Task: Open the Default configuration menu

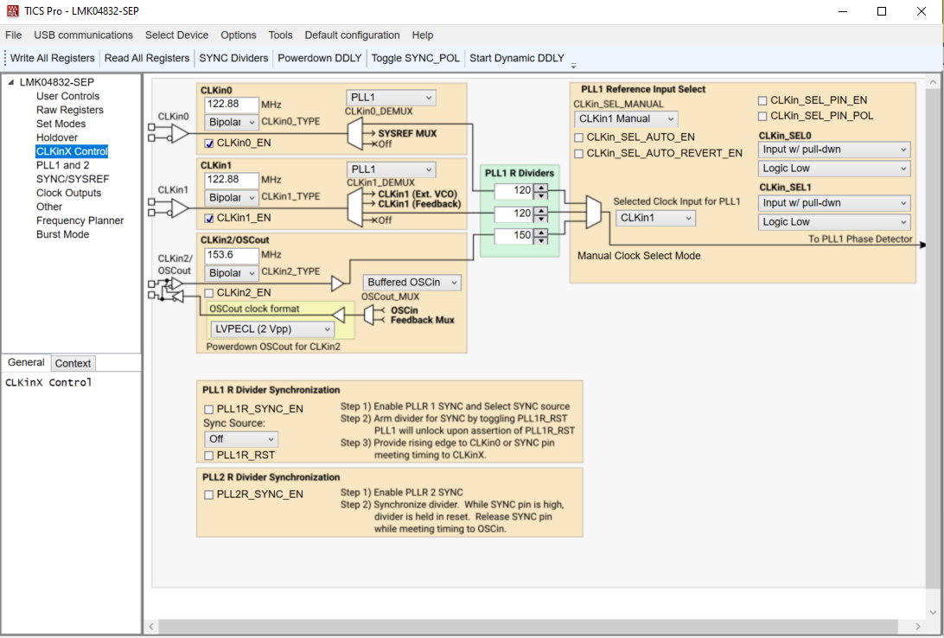Action: pos(352,35)
